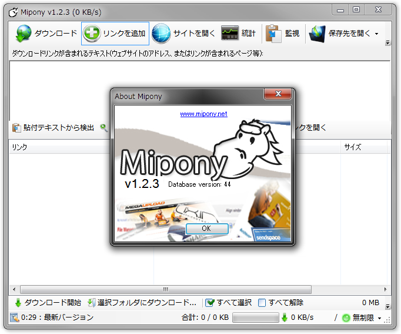Open site with サイトを開く globe icon
Image resolution: width=401 pixels, height=334 pixels.
161,34
